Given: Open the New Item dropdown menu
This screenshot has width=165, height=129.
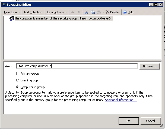Looking at the screenshot, I should [x=12, y=12].
